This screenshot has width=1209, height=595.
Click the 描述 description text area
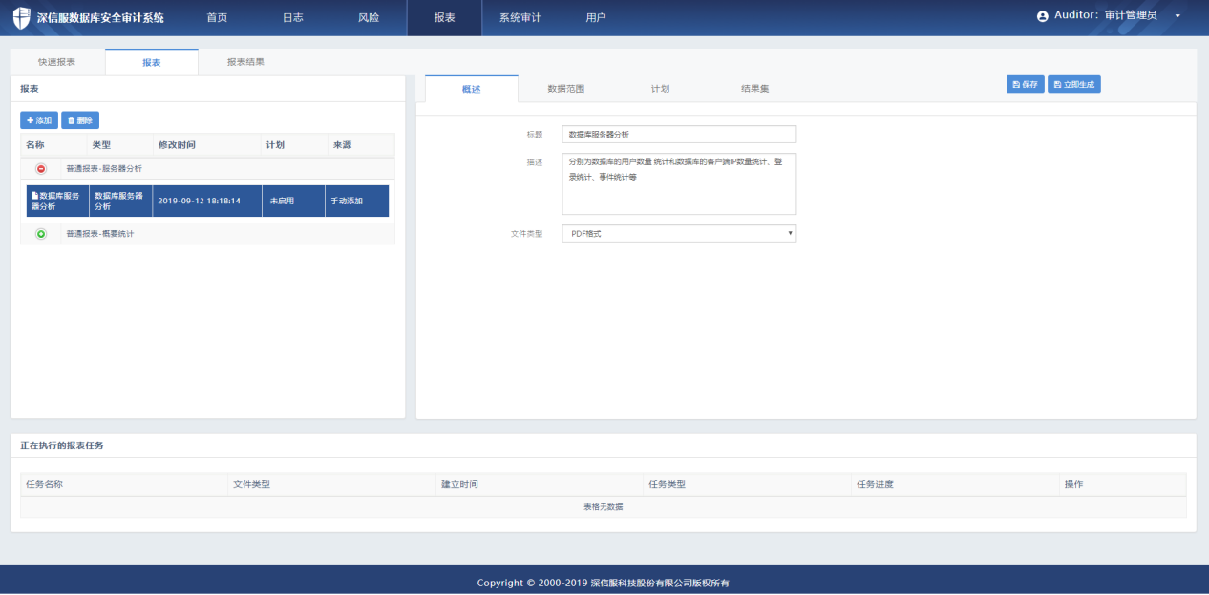click(x=678, y=183)
